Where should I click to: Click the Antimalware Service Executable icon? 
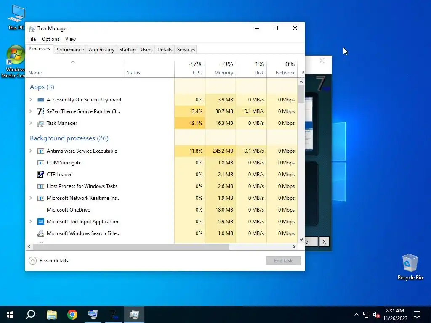[41, 151]
